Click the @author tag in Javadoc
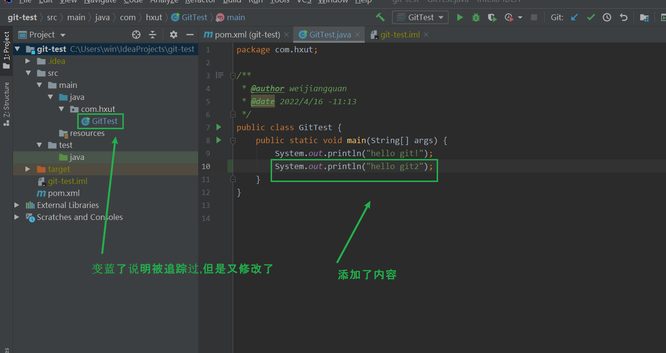 [267, 88]
